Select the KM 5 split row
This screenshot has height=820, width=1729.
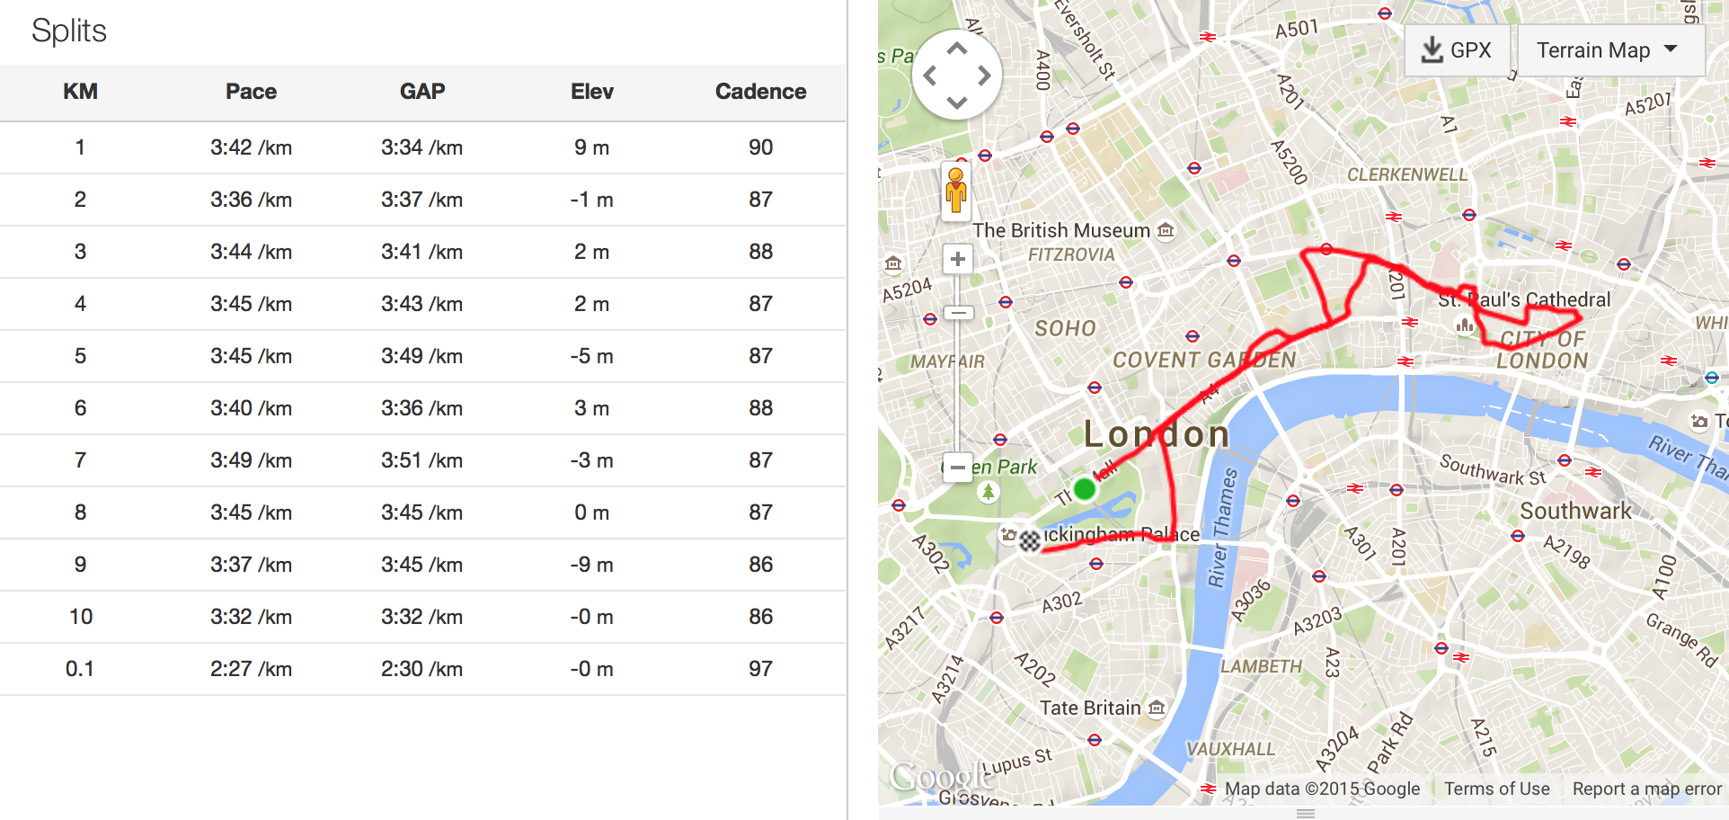(x=422, y=356)
